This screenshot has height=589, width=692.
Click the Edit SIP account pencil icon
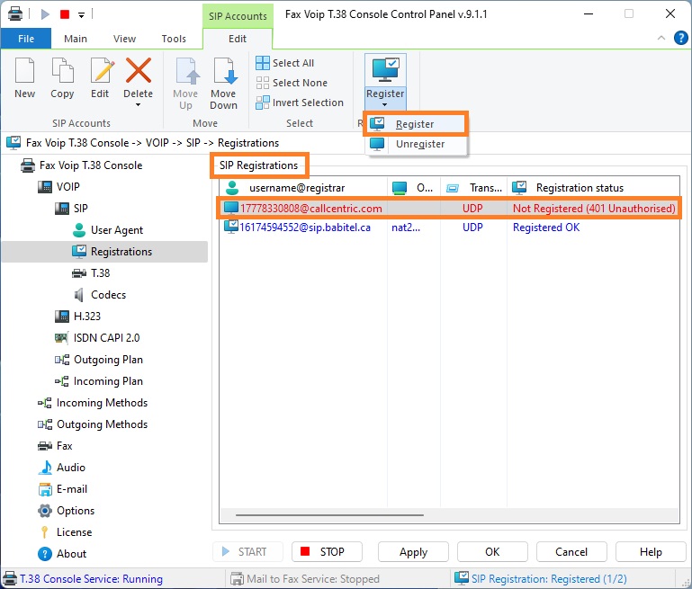102,70
